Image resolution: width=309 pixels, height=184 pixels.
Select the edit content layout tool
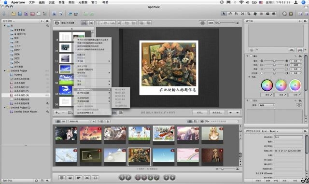84,23
